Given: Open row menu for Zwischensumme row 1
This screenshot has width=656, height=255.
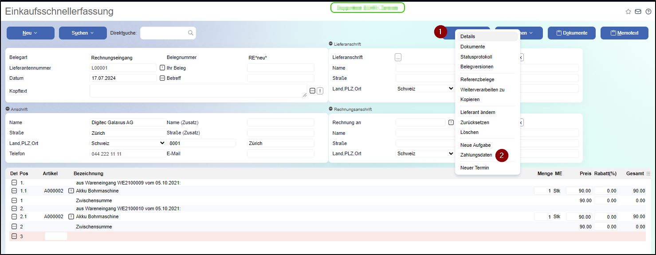Looking at the screenshot, I should (14, 200).
